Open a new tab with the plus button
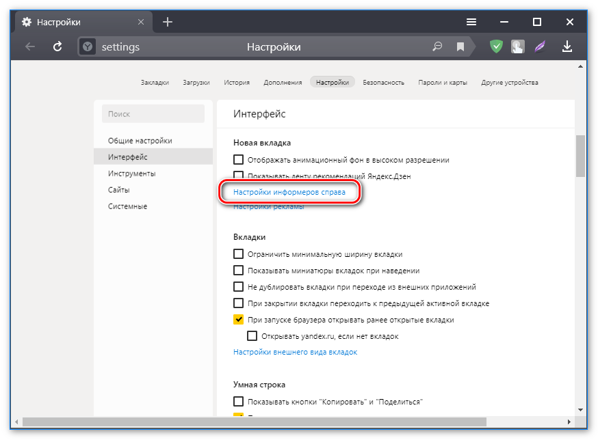The width and height of the screenshot is (598, 440). [168, 22]
